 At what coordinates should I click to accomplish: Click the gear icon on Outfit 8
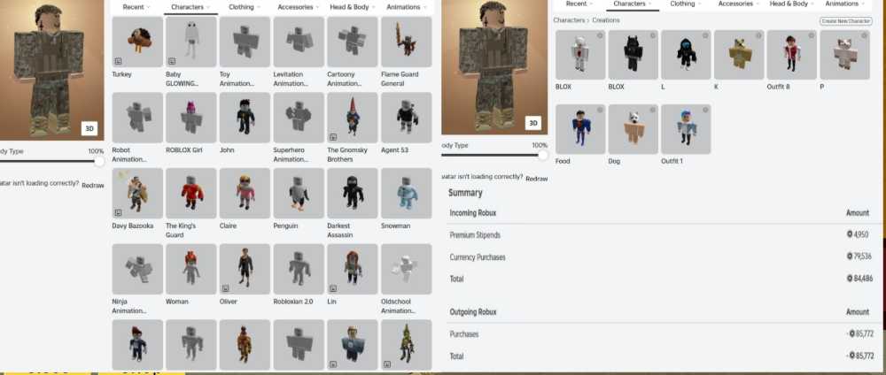tap(811, 35)
